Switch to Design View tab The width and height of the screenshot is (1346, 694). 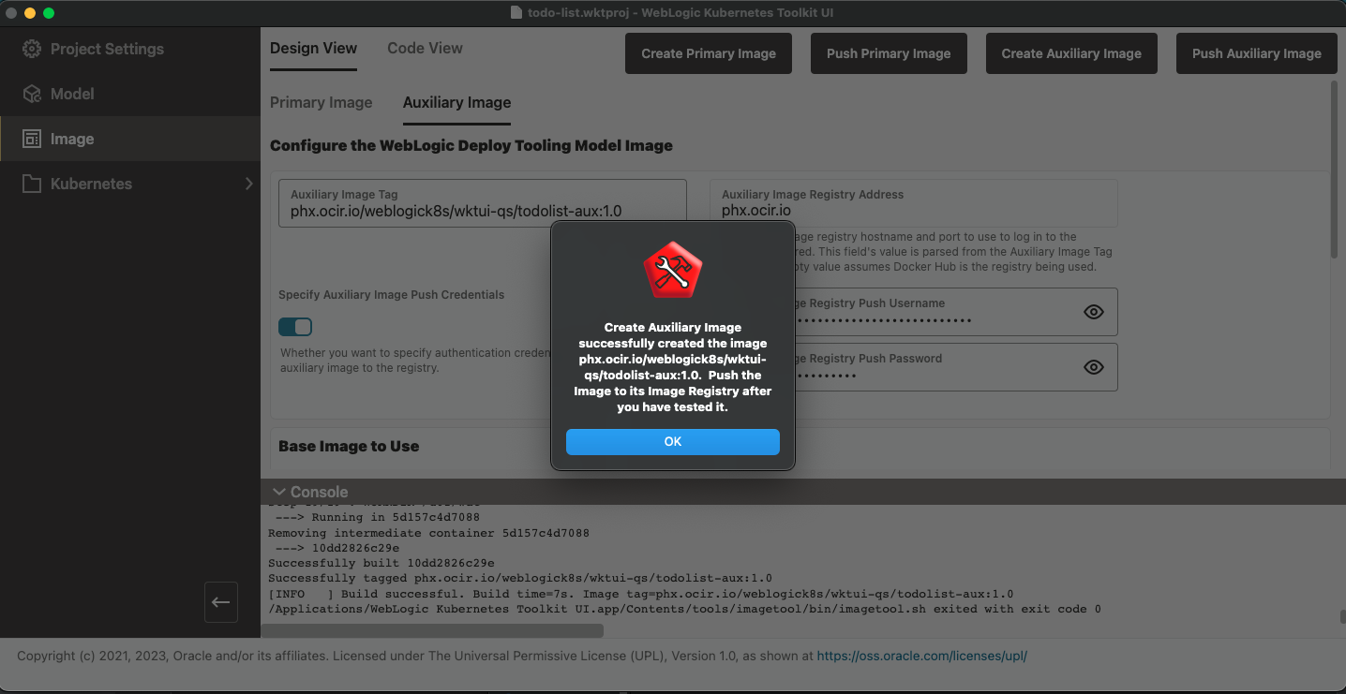click(313, 49)
